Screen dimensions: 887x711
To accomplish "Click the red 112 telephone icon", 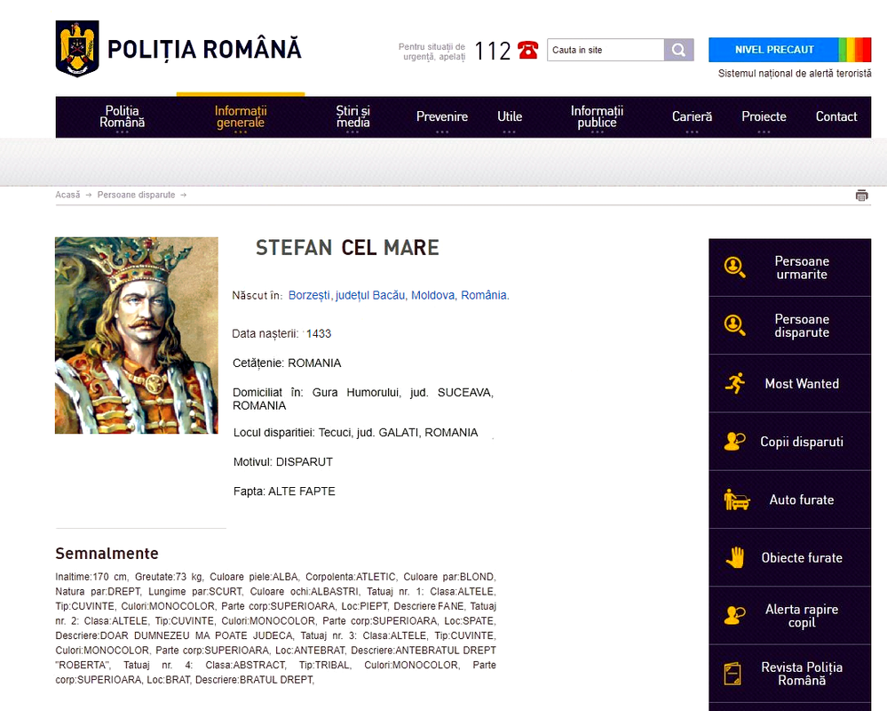I will pyautogui.click(x=527, y=51).
